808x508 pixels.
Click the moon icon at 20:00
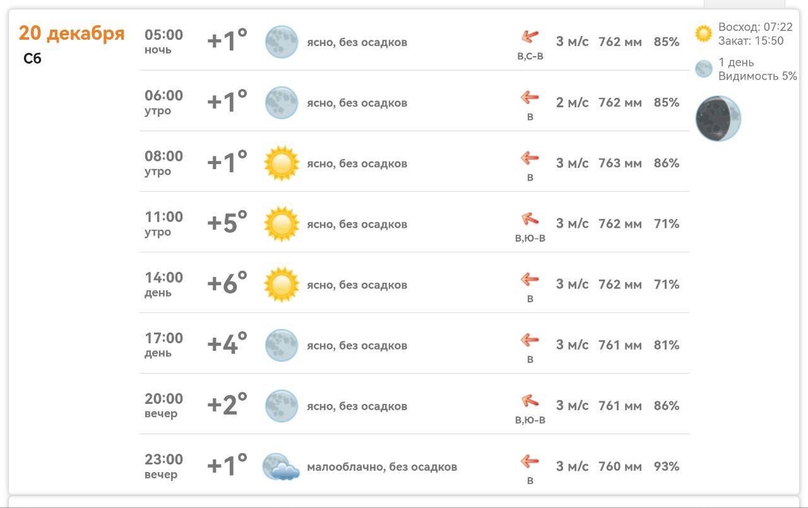point(281,406)
